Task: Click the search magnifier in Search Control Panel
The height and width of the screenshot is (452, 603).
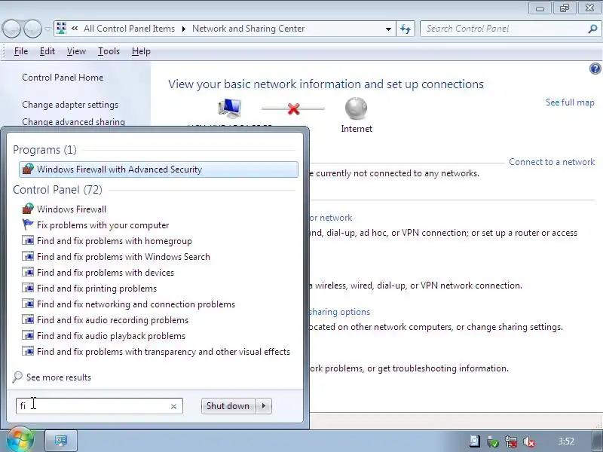Action: 592,29
